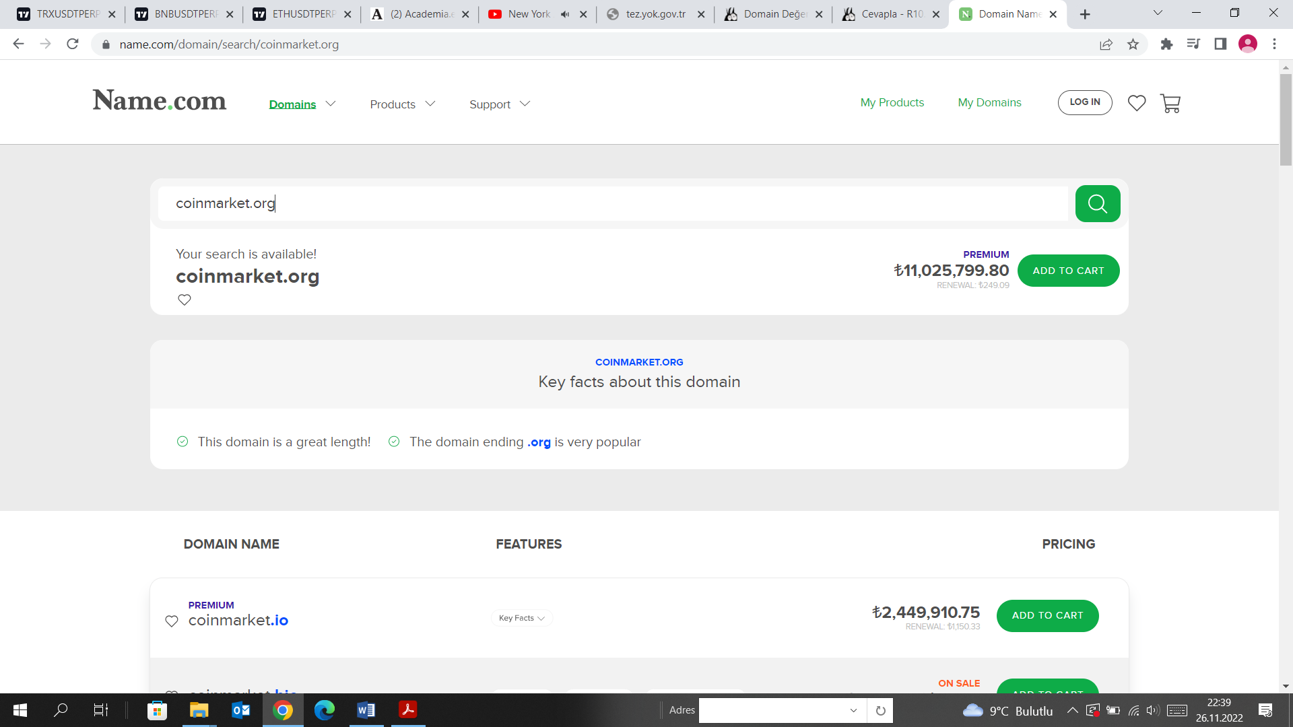
Task: Toggle Chrome side panel
Action: coord(1220,44)
